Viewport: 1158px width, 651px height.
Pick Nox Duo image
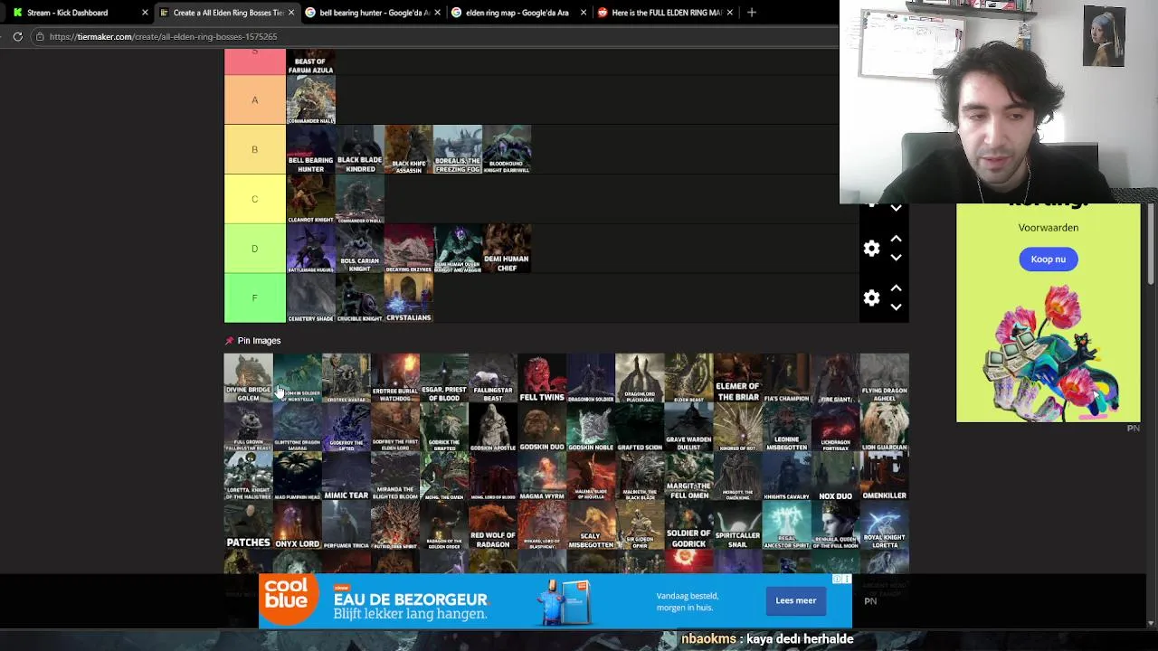click(835, 476)
